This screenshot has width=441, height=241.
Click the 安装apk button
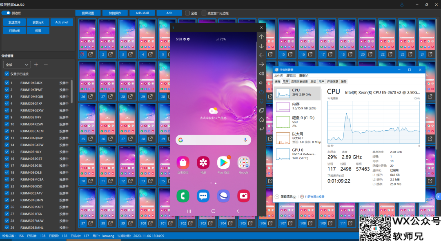point(38,22)
